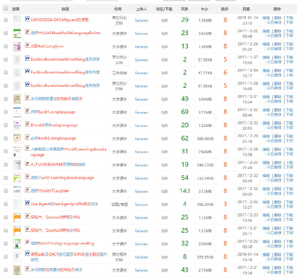Click the PPT icon next to 选修8Unit2-UsingLanguage-reading

(28, 242)
